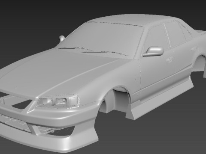Select the headlight on the car model
206x154 pixels.
click(58, 101)
